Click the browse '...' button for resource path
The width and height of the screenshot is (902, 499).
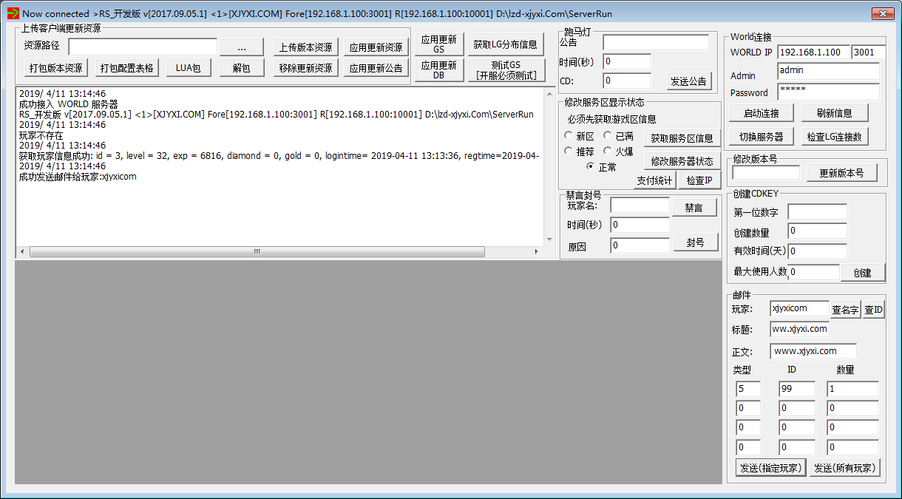pos(241,47)
